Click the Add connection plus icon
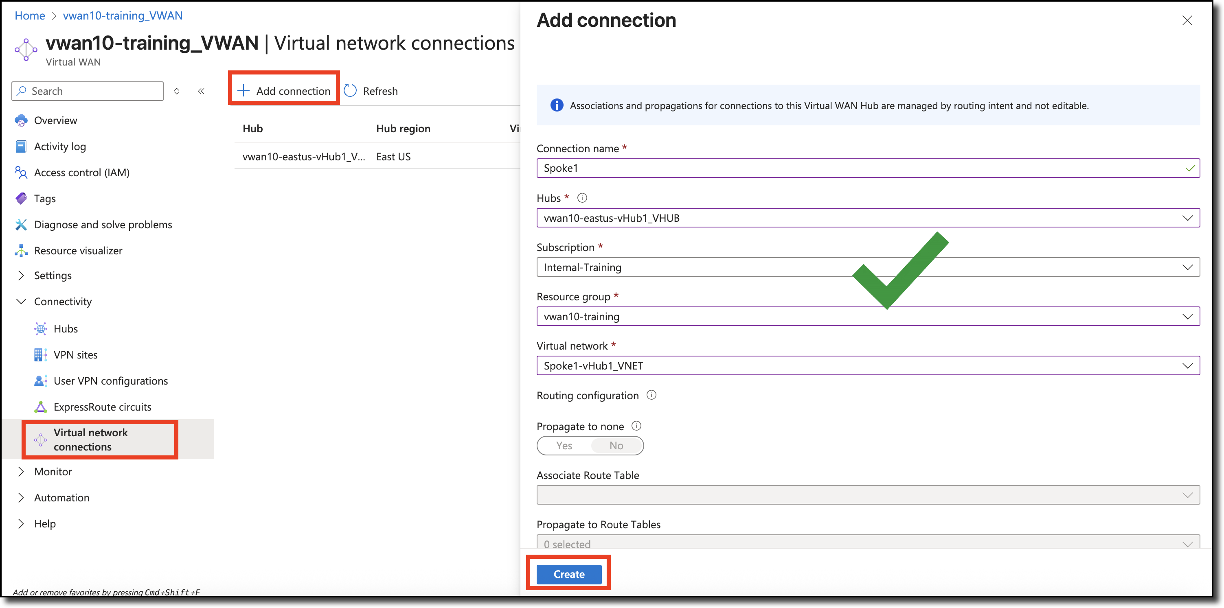1224x608 pixels. [244, 90]
